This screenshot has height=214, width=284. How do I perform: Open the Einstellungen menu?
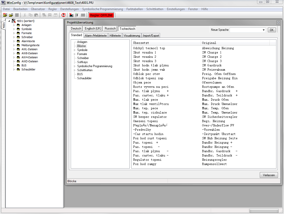176,9
